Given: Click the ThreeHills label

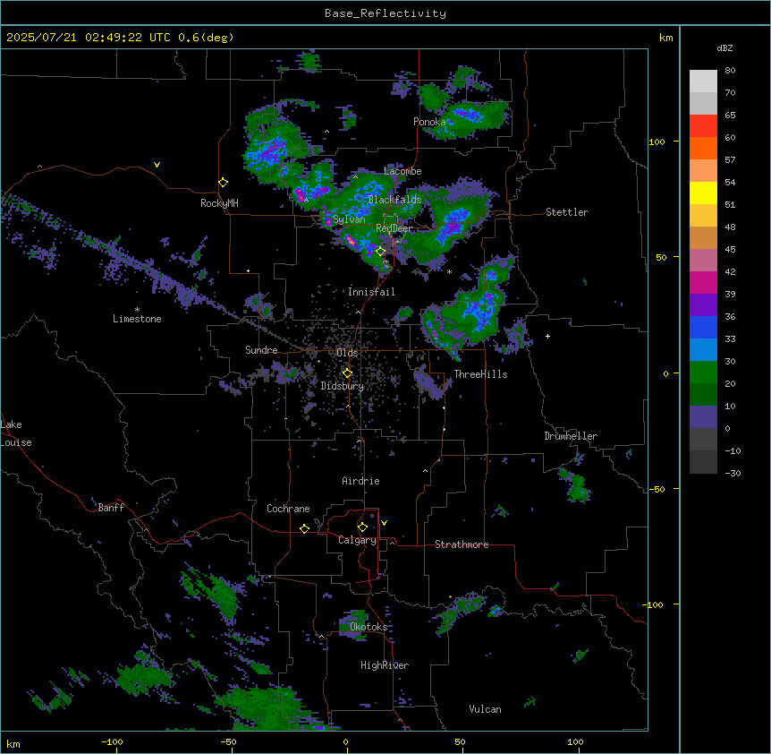Looking at the screenshot, I should click(x=480, y=374).
